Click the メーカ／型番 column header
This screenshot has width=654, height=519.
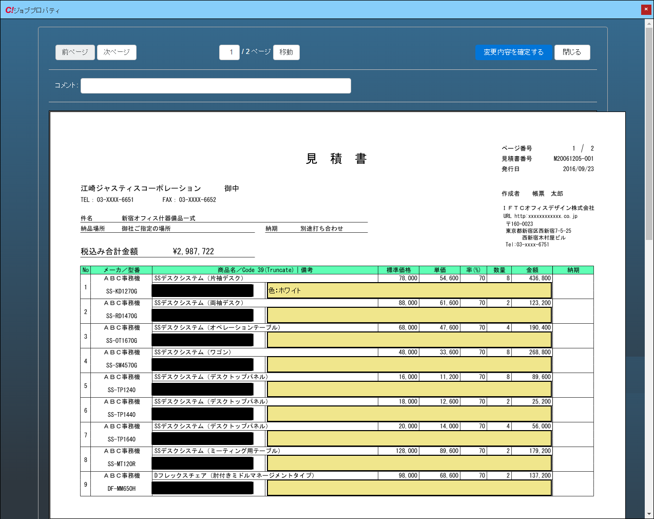coord(122,270)
